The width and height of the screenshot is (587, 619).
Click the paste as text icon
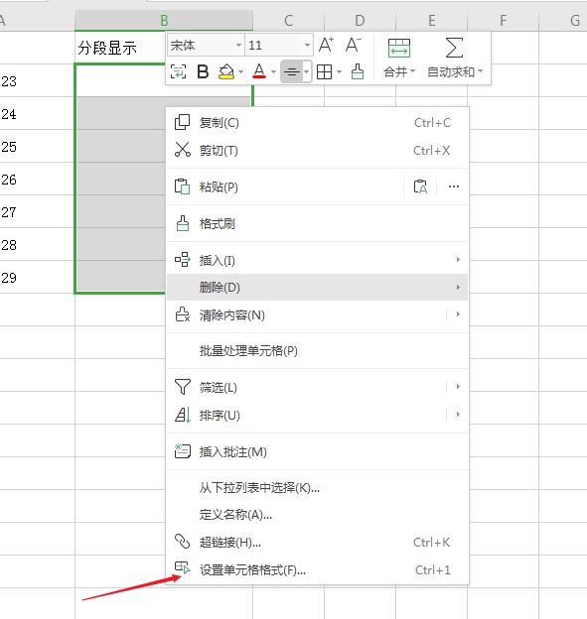click(x=420, y=186)
